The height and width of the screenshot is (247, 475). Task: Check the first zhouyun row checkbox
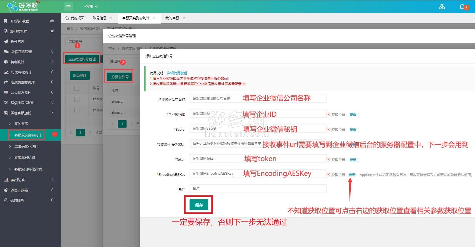pyautogui.click(x=77, y=99)
